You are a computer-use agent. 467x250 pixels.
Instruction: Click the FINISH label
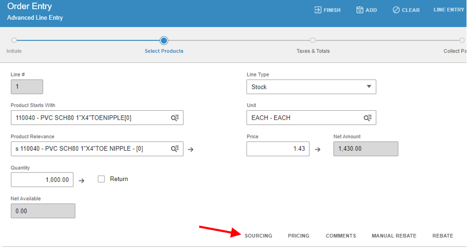[332, 10]
